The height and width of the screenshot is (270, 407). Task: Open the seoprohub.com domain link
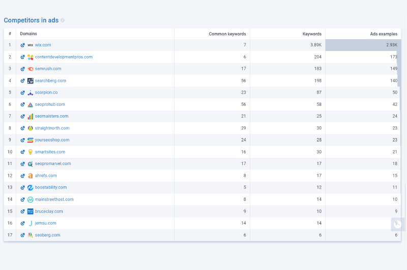pos(50,104)
